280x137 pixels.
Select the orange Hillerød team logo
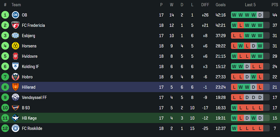click(x=15, y=87)
